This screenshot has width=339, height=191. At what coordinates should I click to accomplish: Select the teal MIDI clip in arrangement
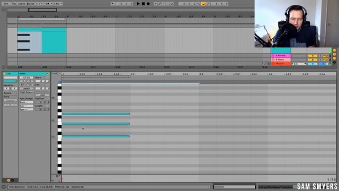[x=42, y=40]
